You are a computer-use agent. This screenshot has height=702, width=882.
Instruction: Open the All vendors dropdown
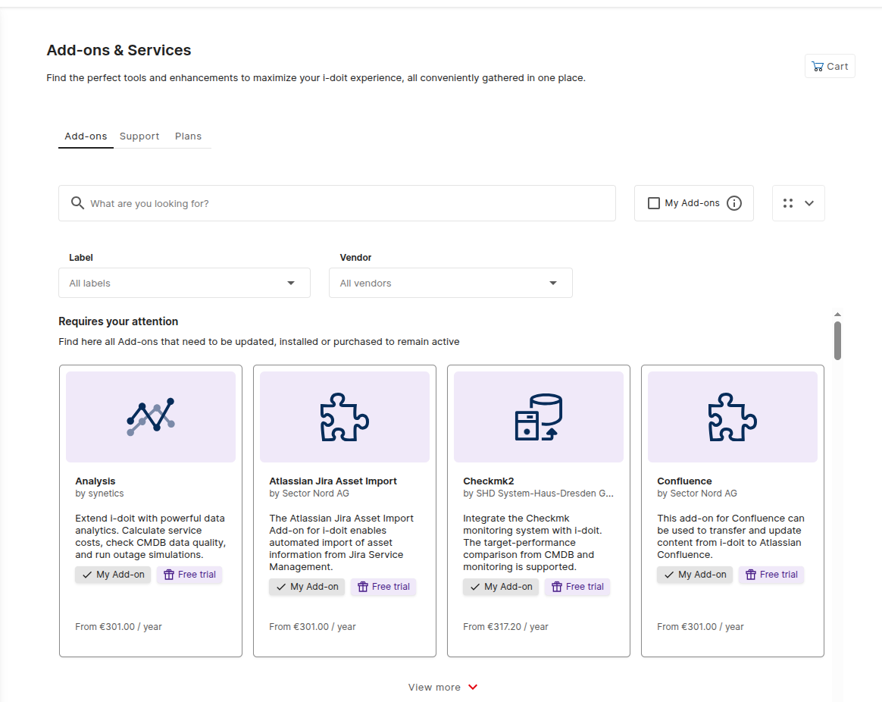click(451, 283)
